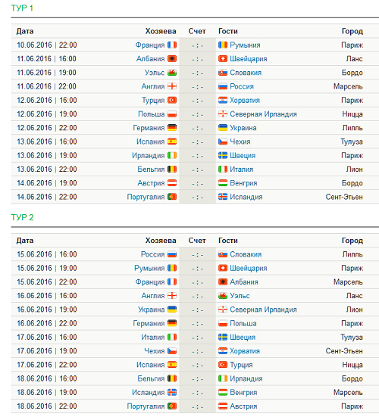Viewport: 379px width, 417px height.
Task: Click the ТУР 2 heading
Action: pos(23,217)
